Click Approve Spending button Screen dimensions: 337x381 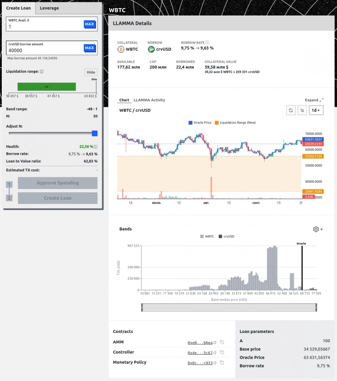coord(58,183)
